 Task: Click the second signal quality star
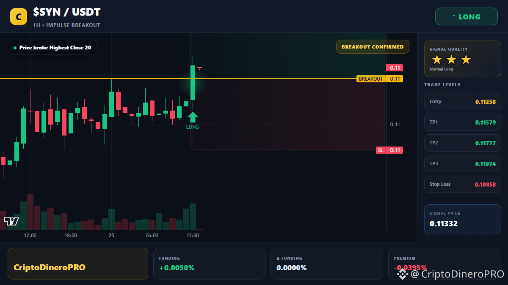coord(451,60)
